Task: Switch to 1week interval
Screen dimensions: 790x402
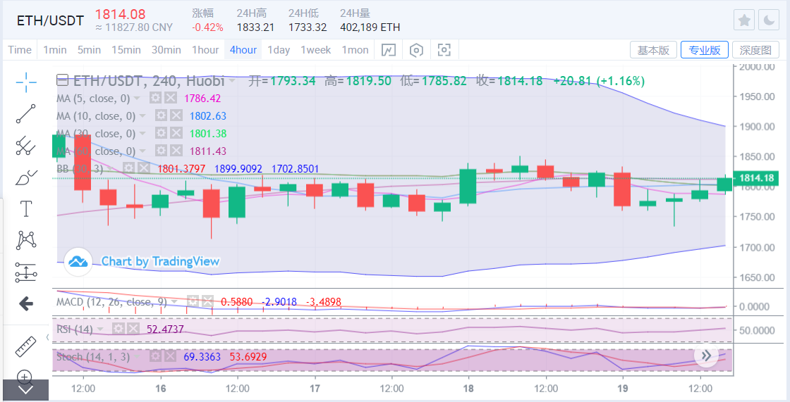Action: coord(316,50)
